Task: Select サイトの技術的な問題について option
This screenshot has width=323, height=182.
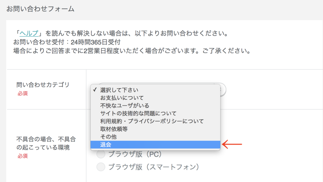Action: tap(138, 113)
